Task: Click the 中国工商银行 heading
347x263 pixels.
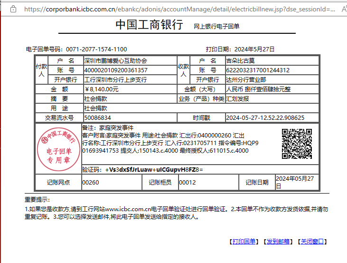Action: 150,24
